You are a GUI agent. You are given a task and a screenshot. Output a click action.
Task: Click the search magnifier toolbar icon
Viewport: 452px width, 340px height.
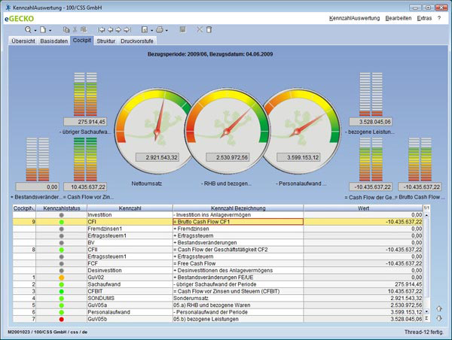[x=28, y=29]
